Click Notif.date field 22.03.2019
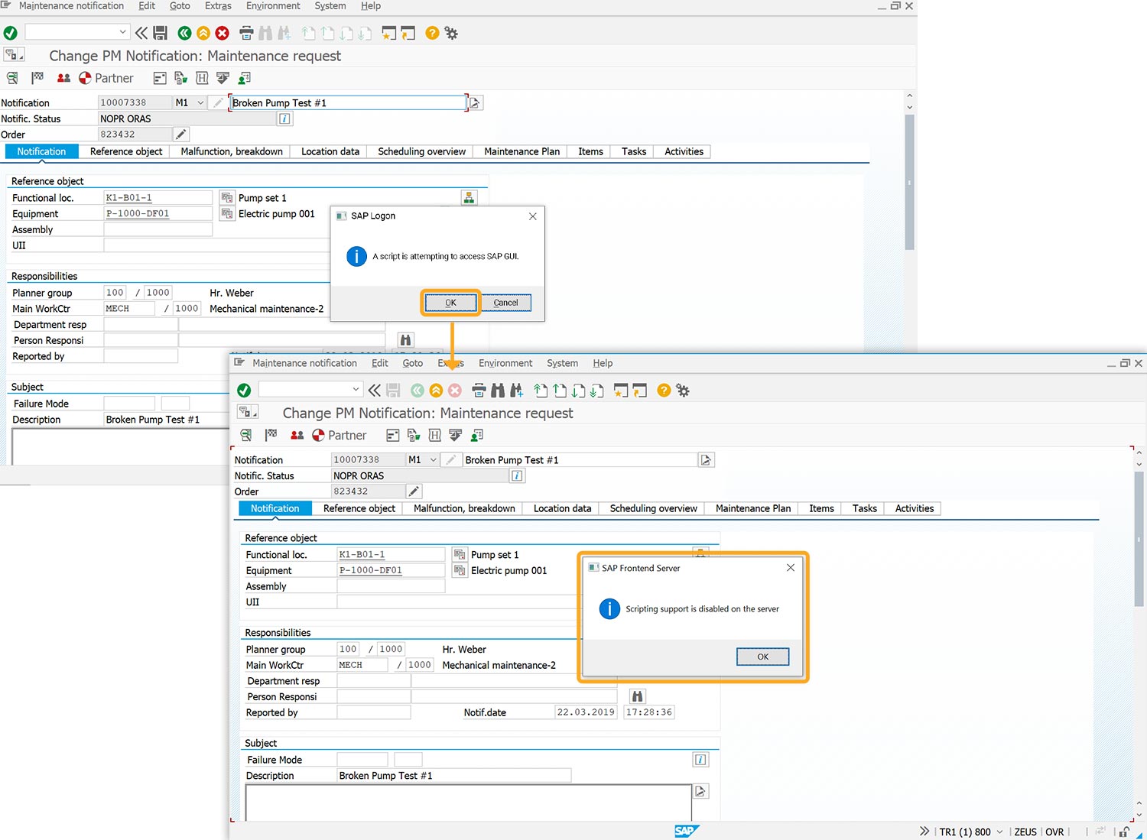1147x840 pixels. [x=586, y=712]
